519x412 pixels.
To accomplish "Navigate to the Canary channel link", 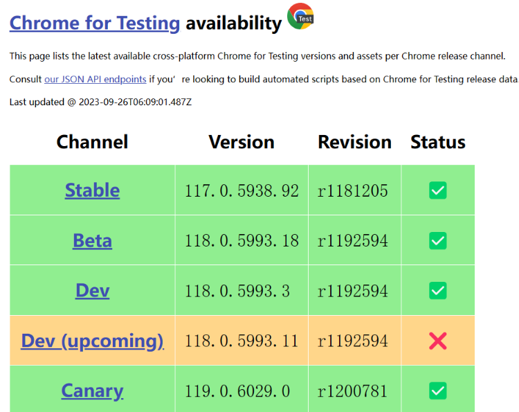I will coord(92,391).
